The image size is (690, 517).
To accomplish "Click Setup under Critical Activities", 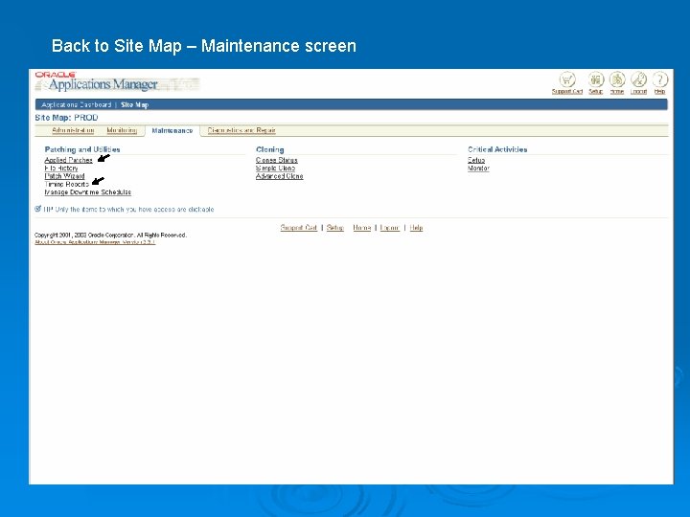I will point(476,160).
